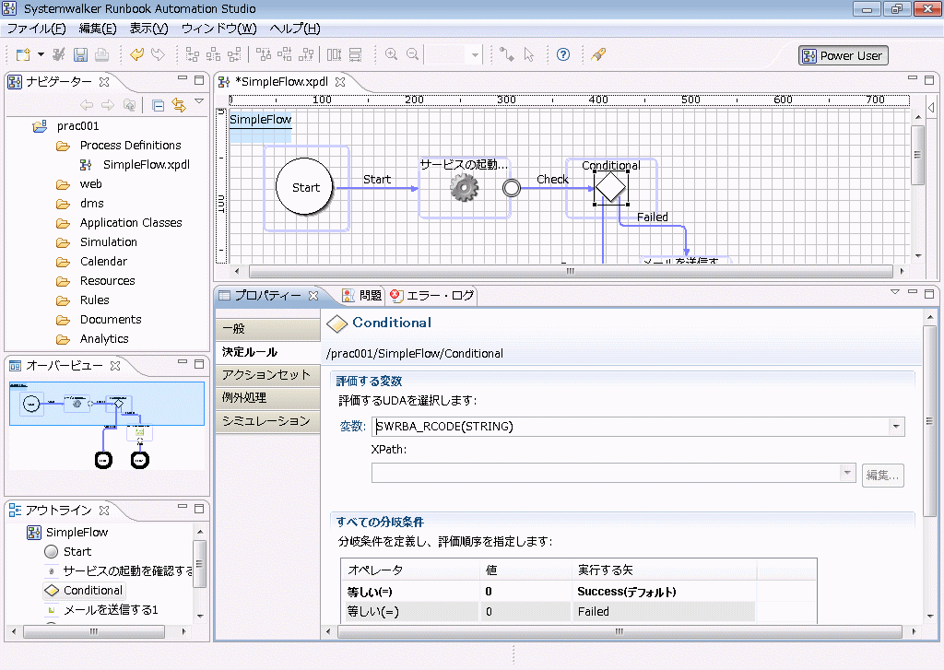Click the rocket icon right of Help

tap(597, 54)
